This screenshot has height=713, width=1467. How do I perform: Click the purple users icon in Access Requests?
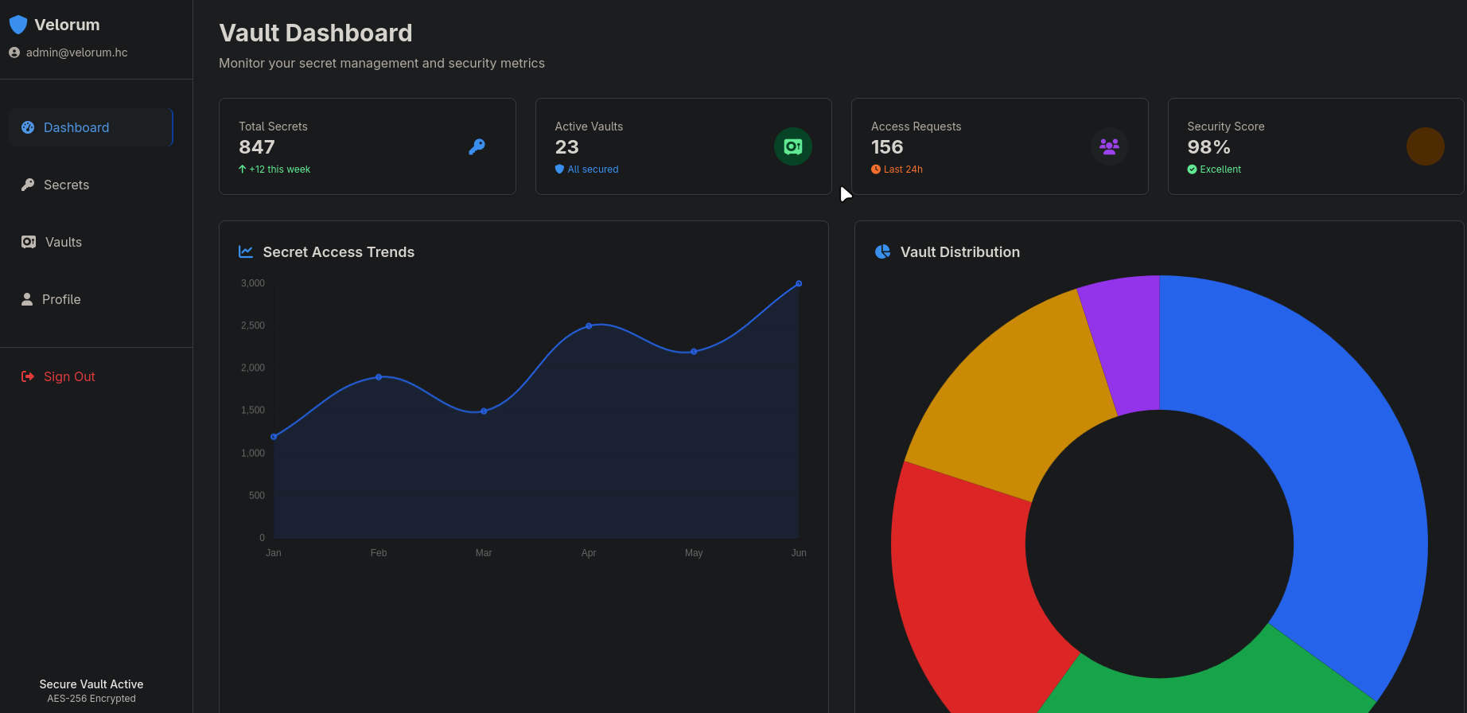(x=1109, y=146)
